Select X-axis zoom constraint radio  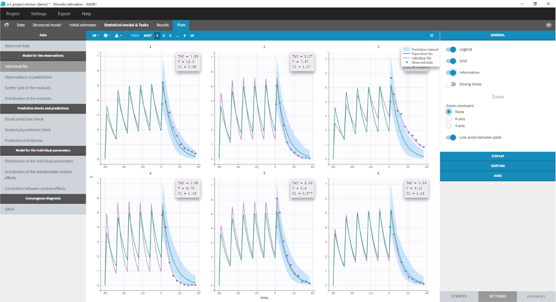pyautogui.click(x=449, y=119)
